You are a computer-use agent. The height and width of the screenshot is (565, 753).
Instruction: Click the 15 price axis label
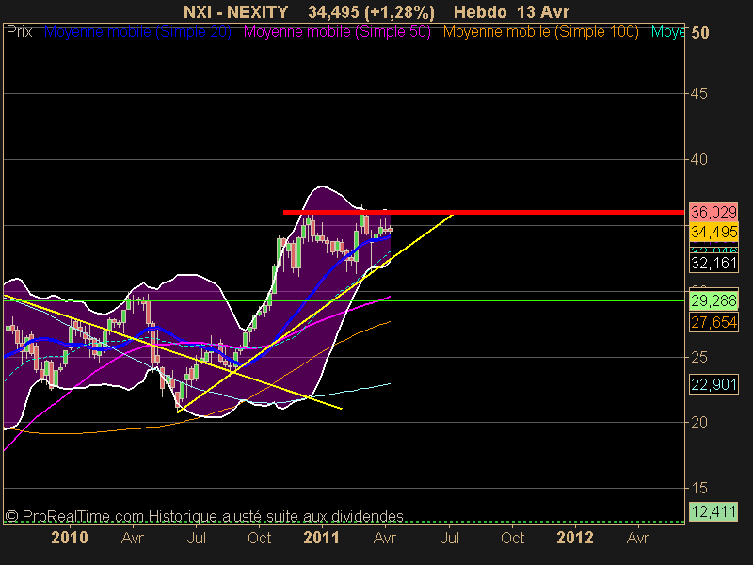(698, 488)
